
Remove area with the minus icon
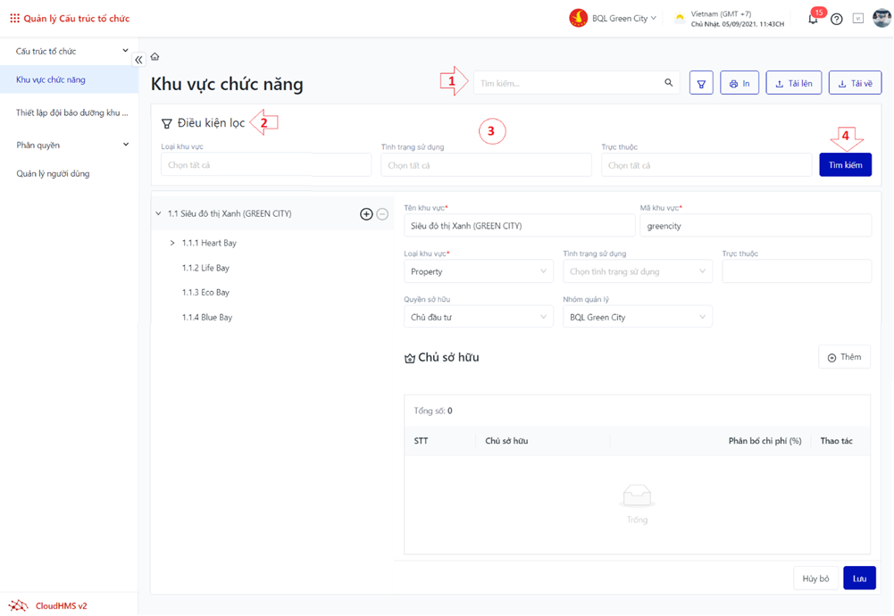pyautogui.click(x=382, y=214)
